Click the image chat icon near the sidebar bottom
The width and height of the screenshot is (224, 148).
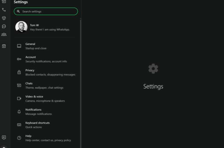pyautogui.click(x=4, y=137)
